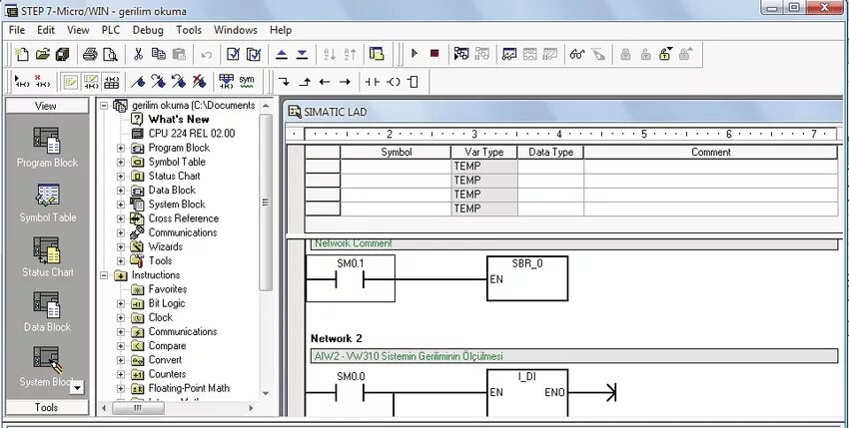This screenshot has height=428, width=849.
Task: Draw a Line Down with the down-branch arrow
Action: (284, 82)
